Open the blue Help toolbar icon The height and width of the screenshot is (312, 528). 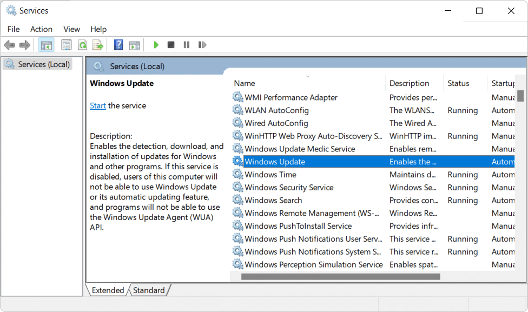tap(118, 45)
